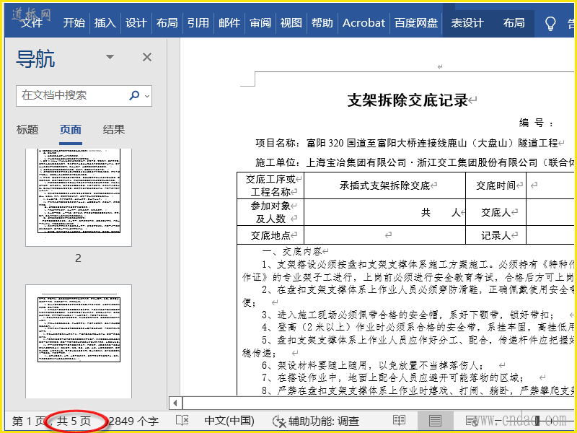Expand the search options dropdown arrow
577x433 pixels.
pyautogui.click(x=147, y=96)
